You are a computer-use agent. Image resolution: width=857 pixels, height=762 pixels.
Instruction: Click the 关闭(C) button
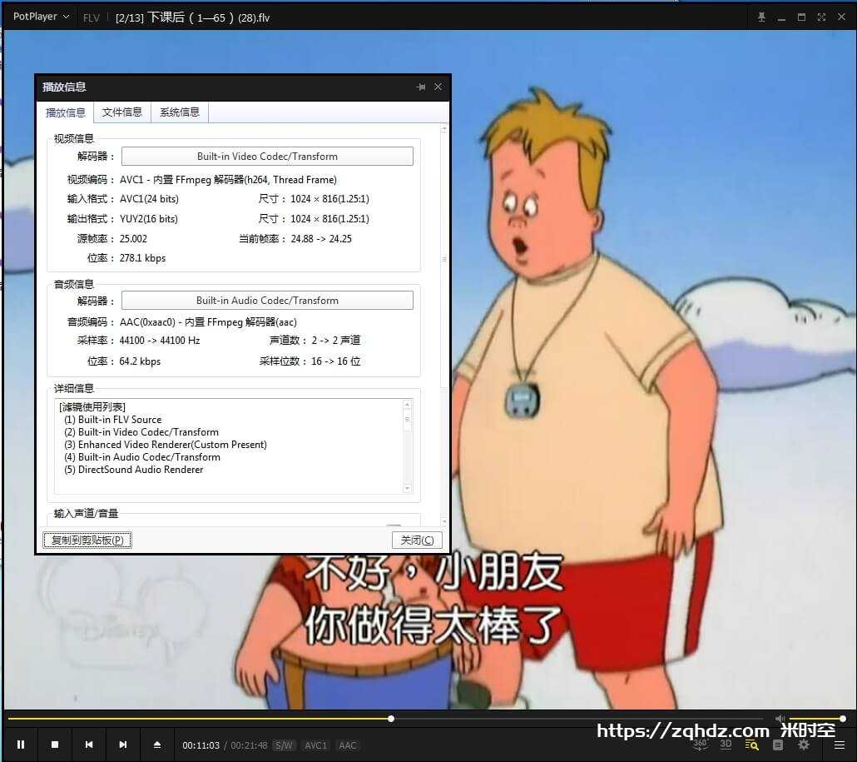pyautogui.click(x=417, y=540)
